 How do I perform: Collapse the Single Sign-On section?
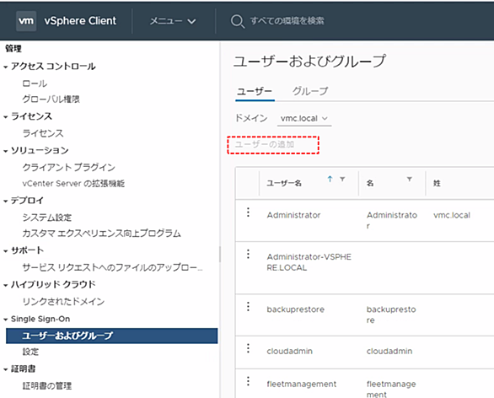pyautogui.click(x=5, y=320)
